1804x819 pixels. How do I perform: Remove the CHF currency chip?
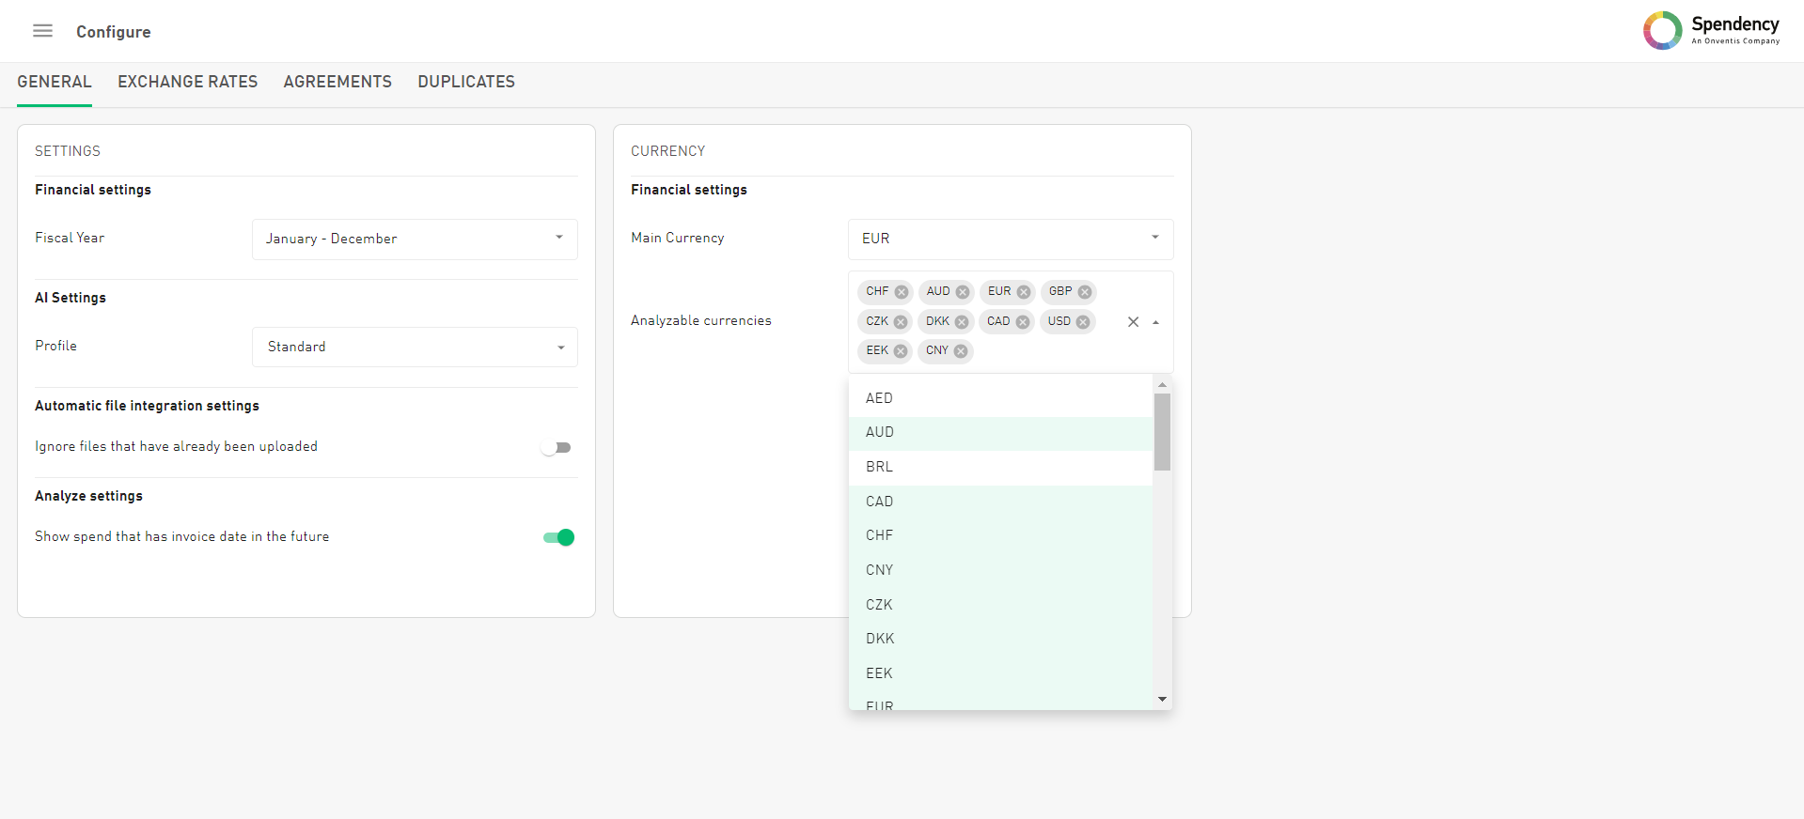[x=901, y=292]
